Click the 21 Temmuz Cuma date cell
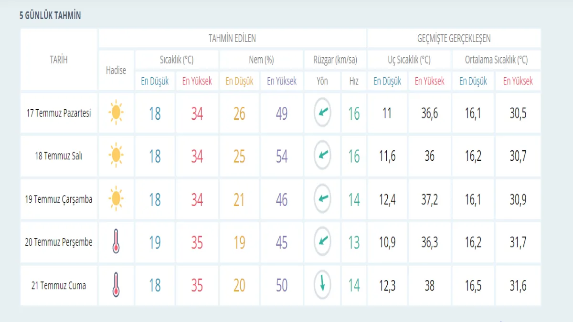This screenshot has width=573, height=322. [59, 286]
